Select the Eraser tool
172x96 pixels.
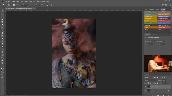(2, 38)
